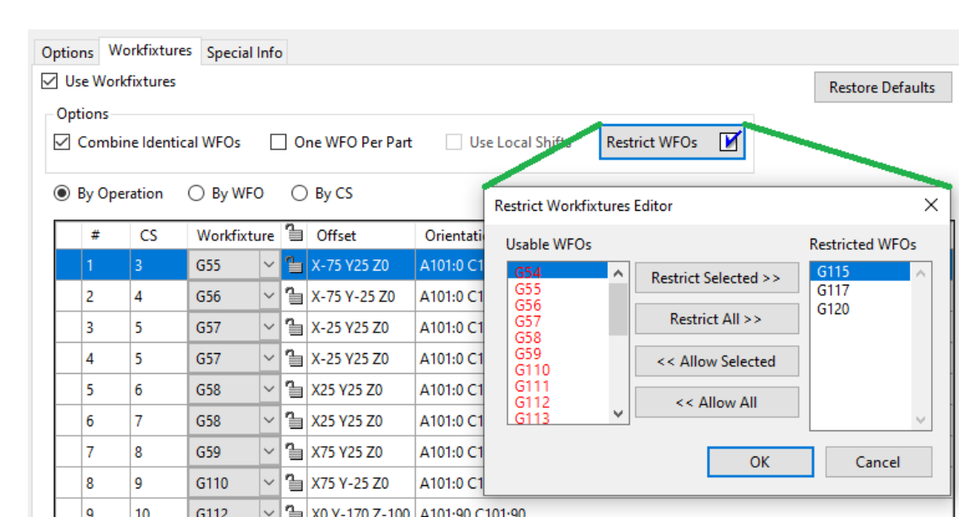
Task: Toggle lock in the G59 row
Action: tap(294, 452)
